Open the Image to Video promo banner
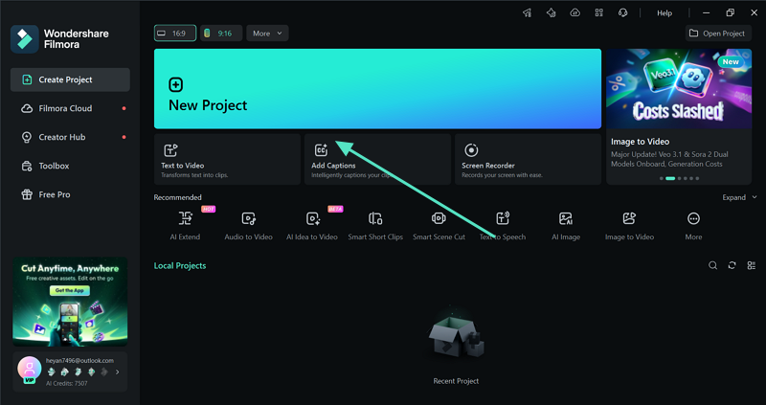Screen dimensions: 766x405 pos(679,103)
